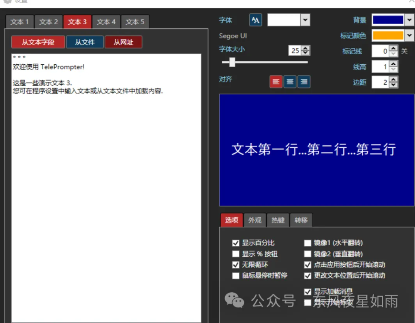Select the 文本 3 tab

point(77,22)
